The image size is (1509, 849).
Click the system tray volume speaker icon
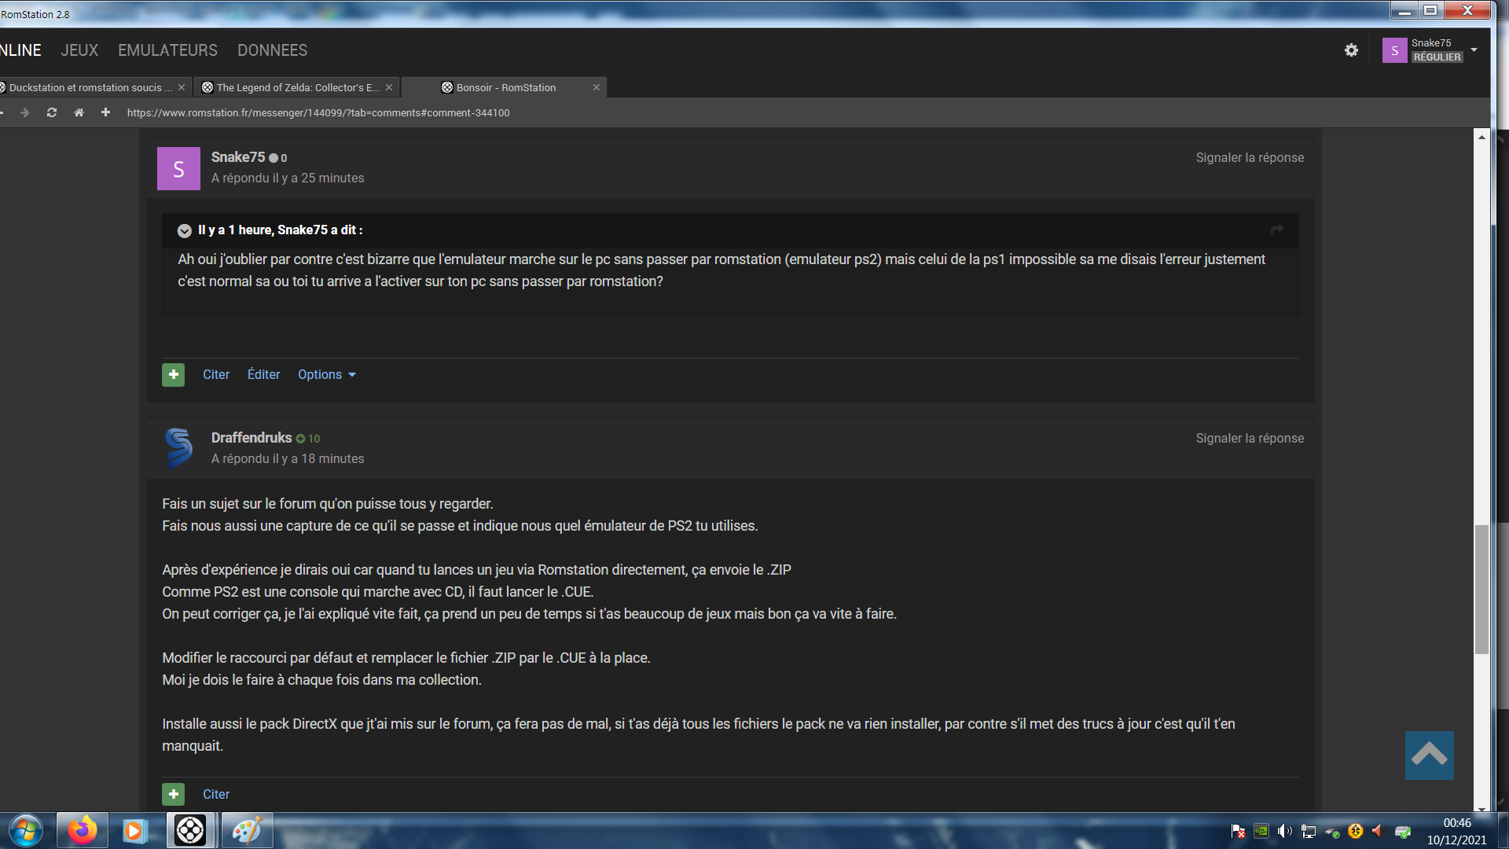1284,831
